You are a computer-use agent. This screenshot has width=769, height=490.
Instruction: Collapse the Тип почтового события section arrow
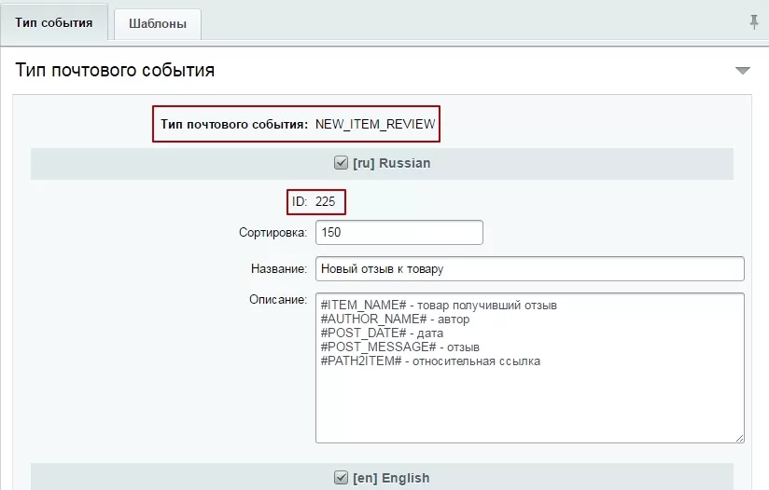(x=743, y=71)
